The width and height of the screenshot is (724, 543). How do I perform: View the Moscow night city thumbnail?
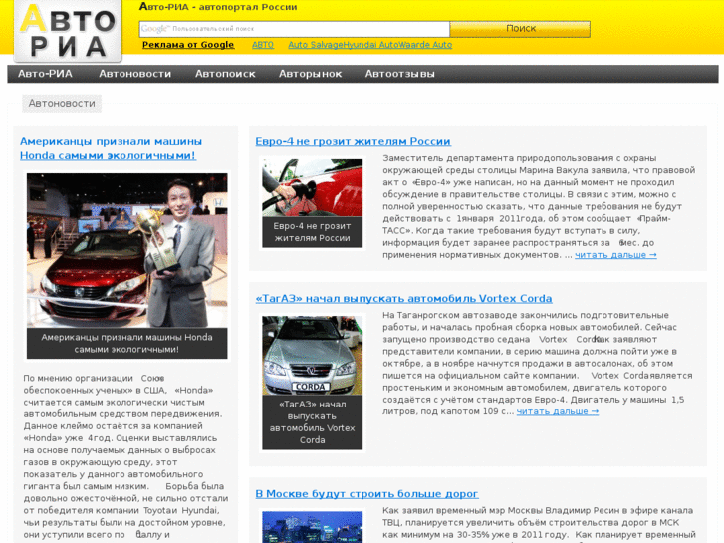(x=312, y=527)
